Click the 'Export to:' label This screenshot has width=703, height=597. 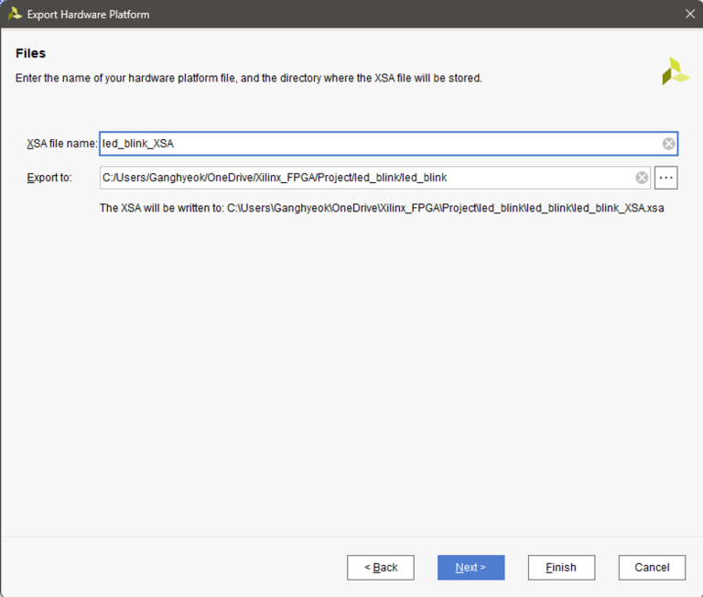tap(49, 178)
